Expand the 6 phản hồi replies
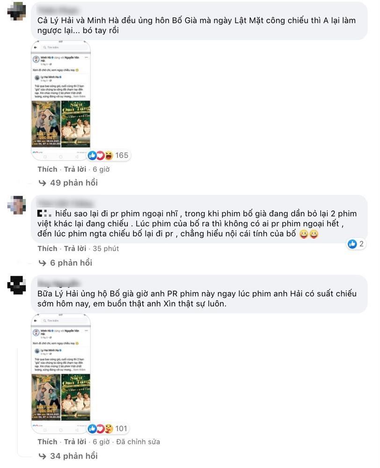This screenshot has height=468, width=380. pyautogui.click(x=71, y=263)
